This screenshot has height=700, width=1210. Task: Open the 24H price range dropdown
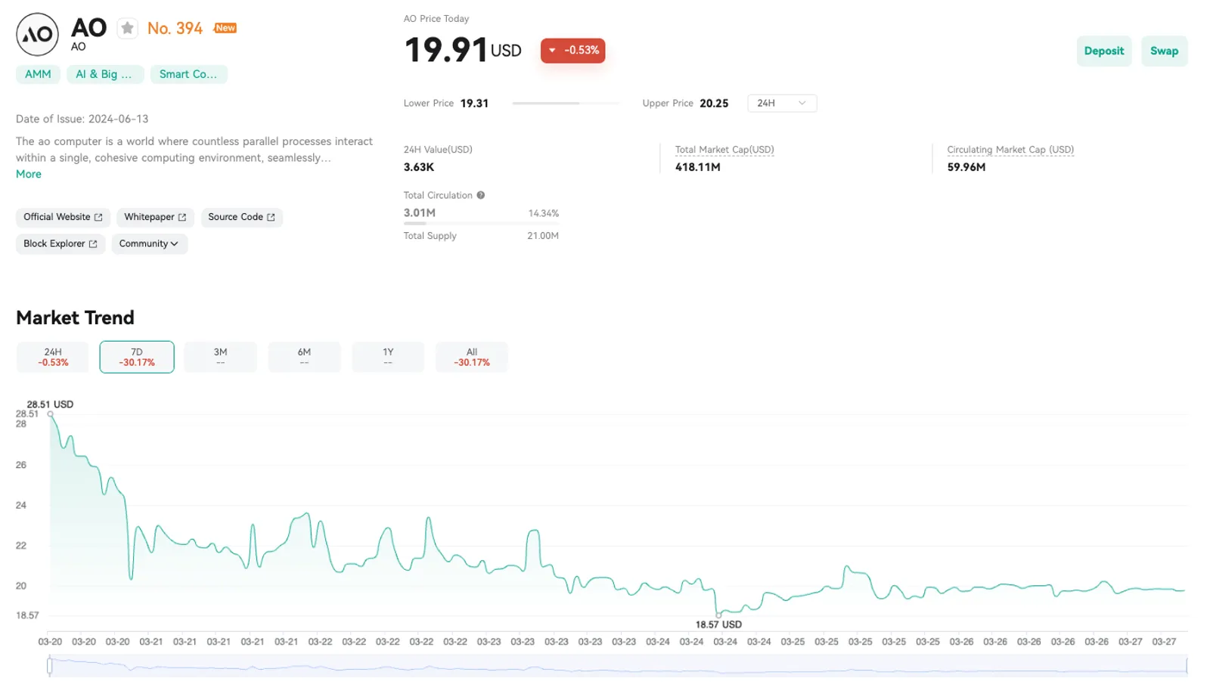[x=782, y=103]
